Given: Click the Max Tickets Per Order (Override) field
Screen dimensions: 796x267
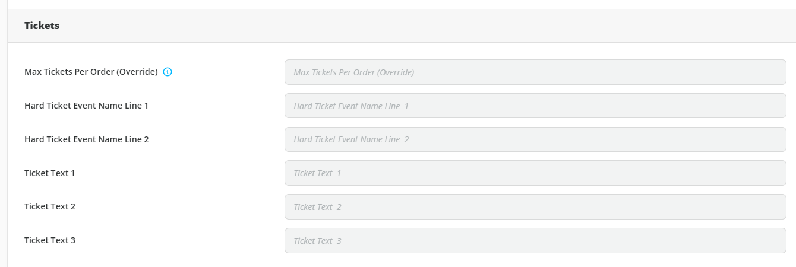Looking at the screenshot, I should (x=535, y=72).
